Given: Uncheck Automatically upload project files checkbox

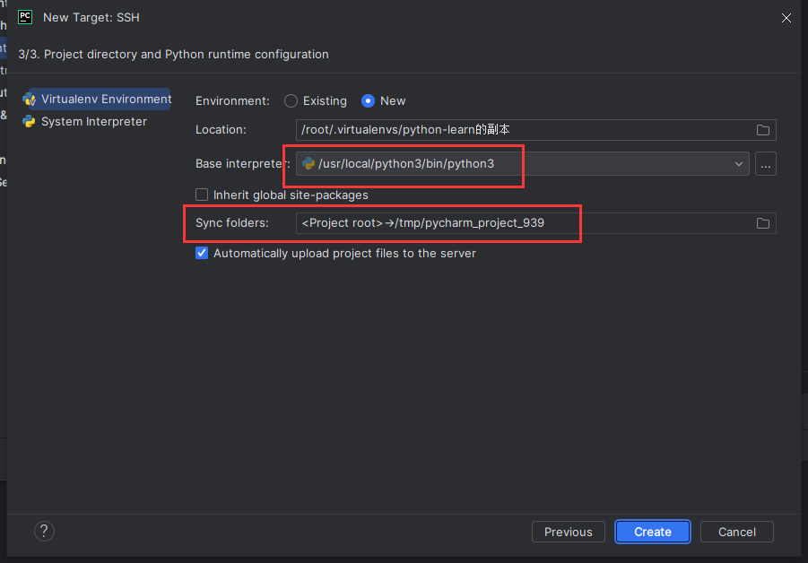Looking at the screenshot, I should [202, 254].
